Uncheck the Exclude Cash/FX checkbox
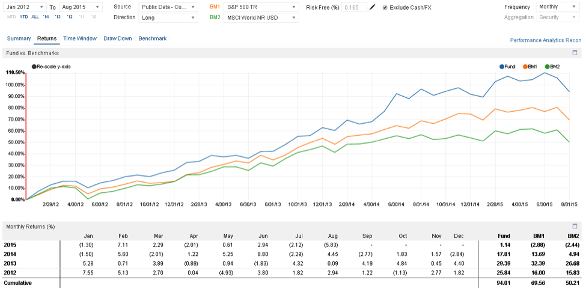This screenshot has width=586, height=289. pyautogui.click(x=385, y=7)
